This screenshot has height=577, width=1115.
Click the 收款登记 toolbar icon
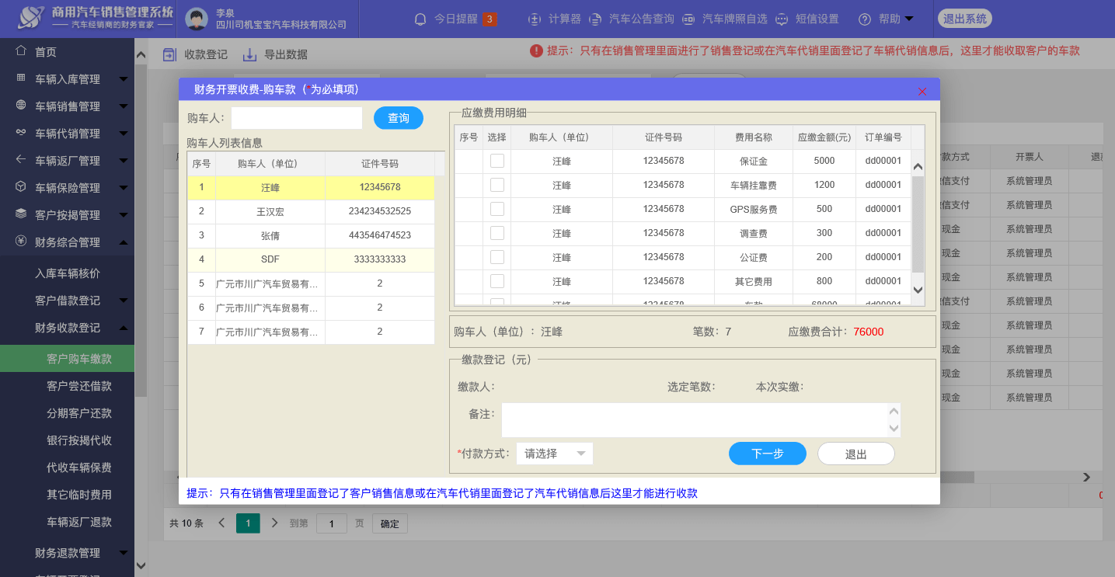point(169,54)
